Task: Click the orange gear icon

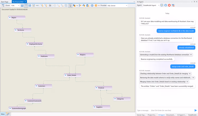Action: point(96,6)
